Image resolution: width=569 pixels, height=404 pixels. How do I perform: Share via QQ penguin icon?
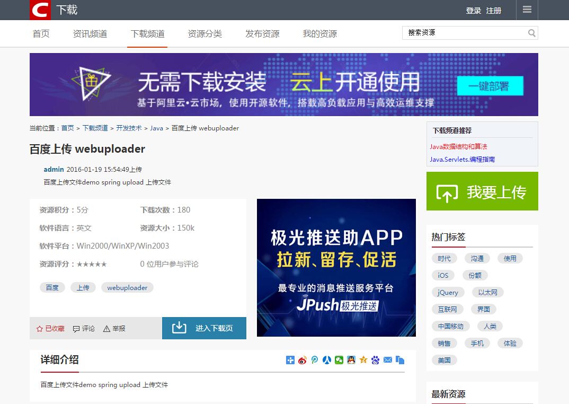[x=351, y=360]
